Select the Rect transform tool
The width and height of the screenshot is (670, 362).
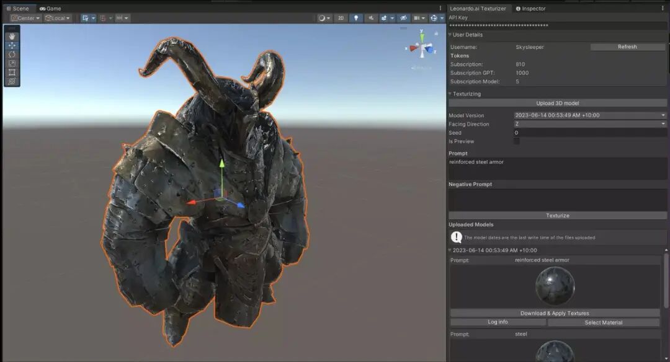[12, 73]
